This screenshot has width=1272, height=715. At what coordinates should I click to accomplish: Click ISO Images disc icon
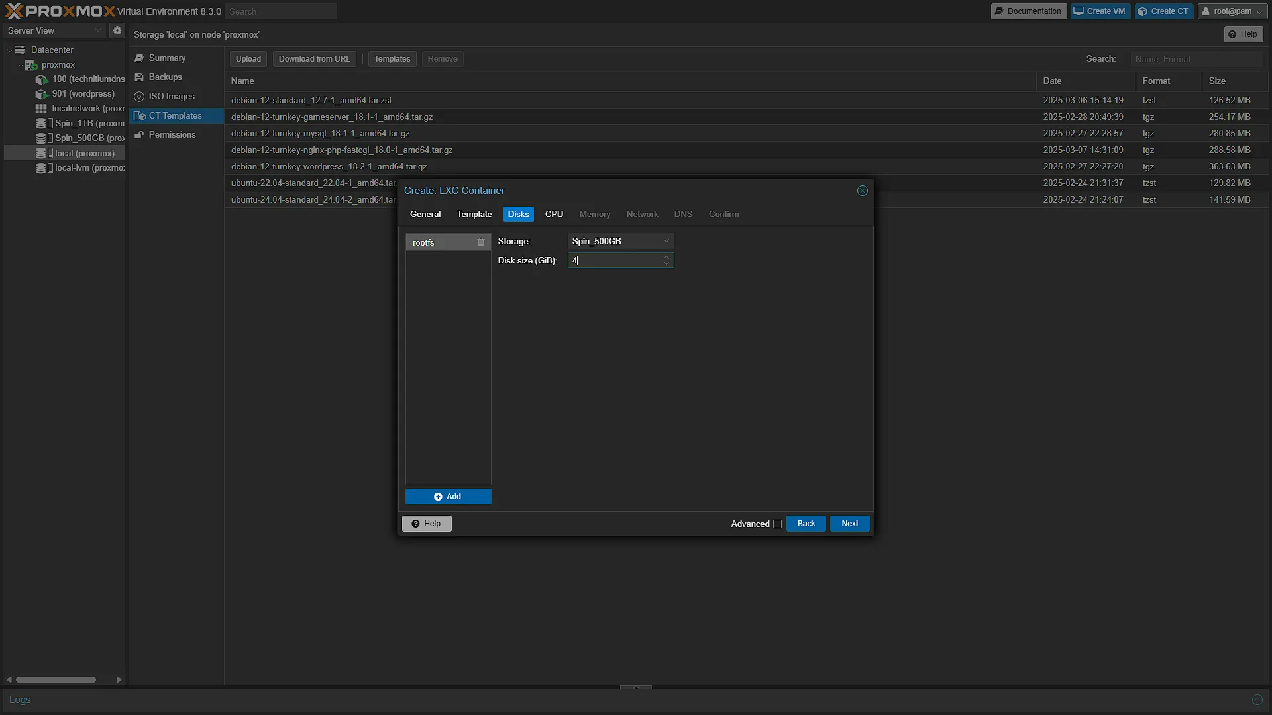[x=139, y=97]
